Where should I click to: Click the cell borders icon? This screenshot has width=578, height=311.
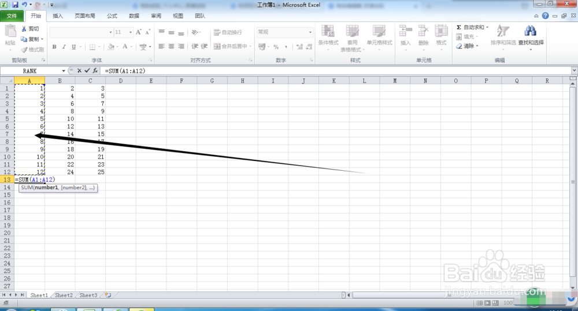pos(92,47)
